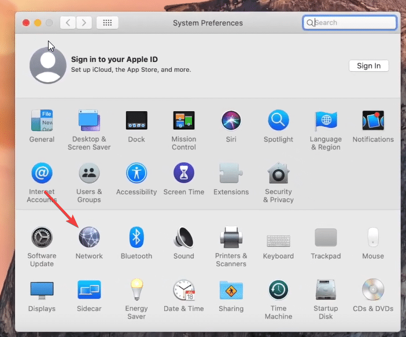The width and height of the screenshot is (406, 337).
Task: Click the Apple ID avatar picture
Action: (48, 65)
